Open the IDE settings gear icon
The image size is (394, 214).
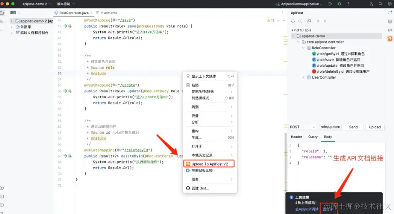389,4
